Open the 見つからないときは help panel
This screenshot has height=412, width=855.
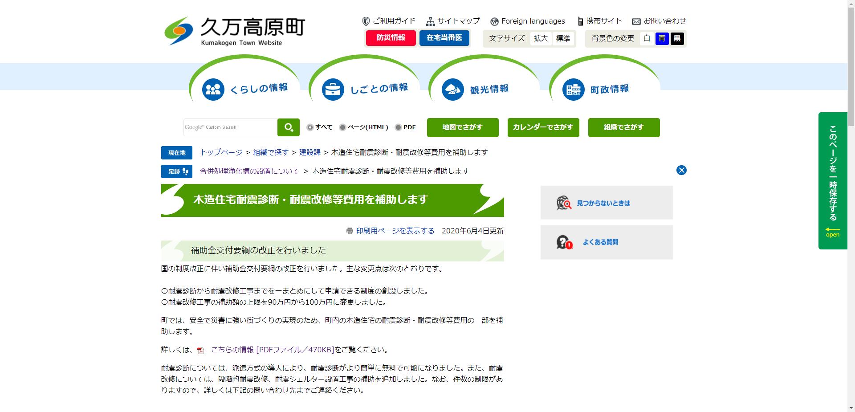606,203
